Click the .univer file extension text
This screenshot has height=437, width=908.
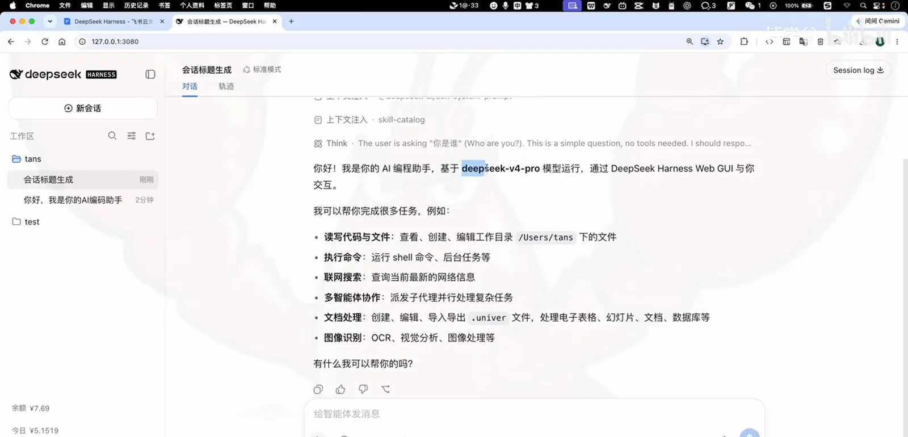tap(489, 318)
